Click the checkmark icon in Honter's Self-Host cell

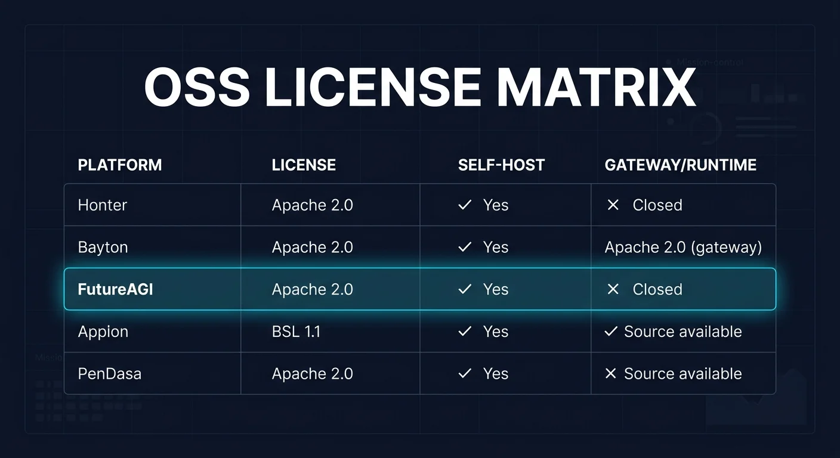click(465, 205)
